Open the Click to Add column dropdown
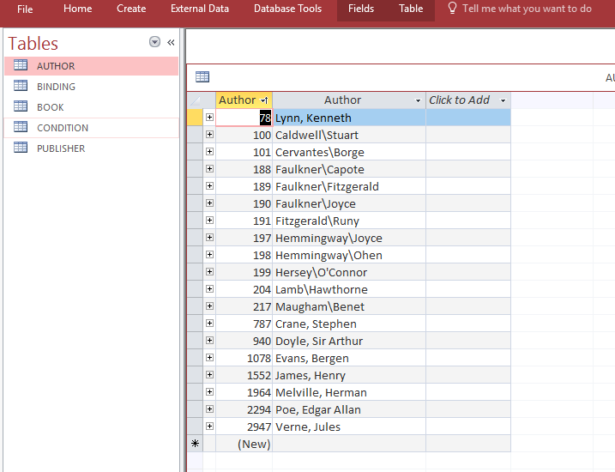 [503, 100]
